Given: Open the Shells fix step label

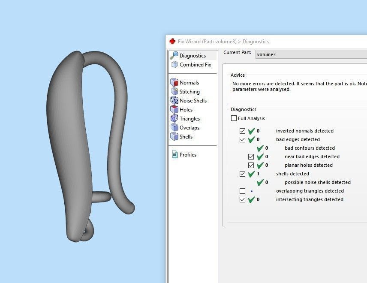Looking at the screenshot, I should (x=186, y=137).
